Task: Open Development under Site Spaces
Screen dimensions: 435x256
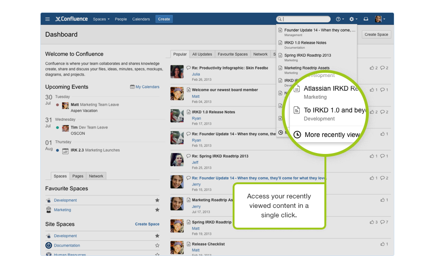Action: pos(65,236)
